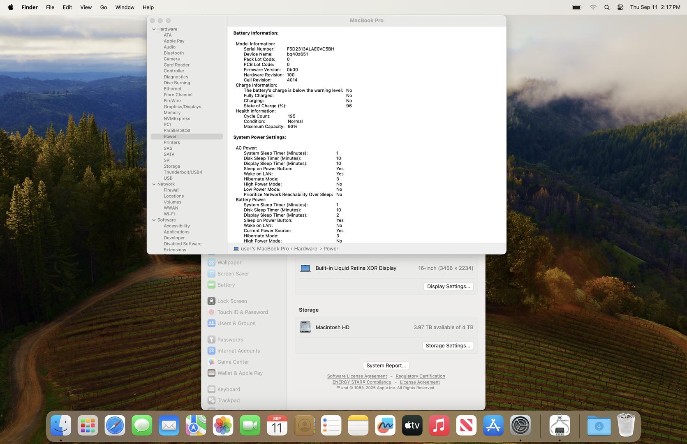Image resolution: width=687 pixels, height=444 pixels.
Task: Open Photos app in the Dock
Action: 223,425
